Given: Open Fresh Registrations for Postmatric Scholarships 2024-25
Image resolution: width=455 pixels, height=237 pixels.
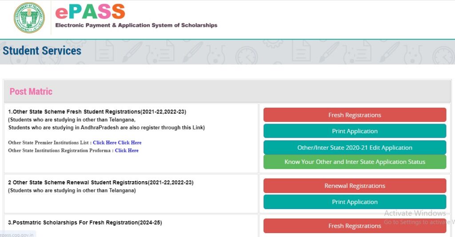Looking at the screenshot, I should pos(355,225).
